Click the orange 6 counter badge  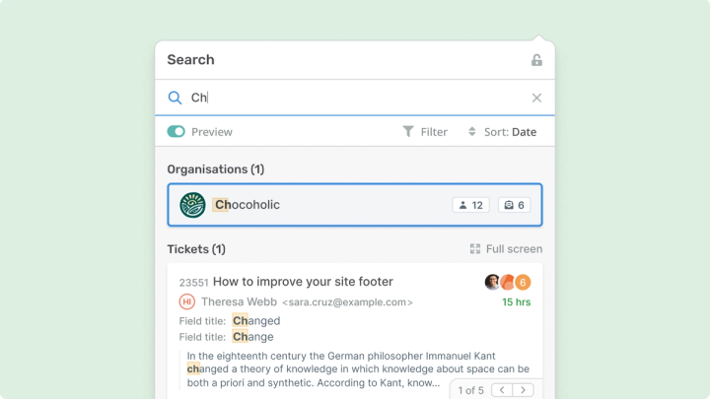coord(523,283)
